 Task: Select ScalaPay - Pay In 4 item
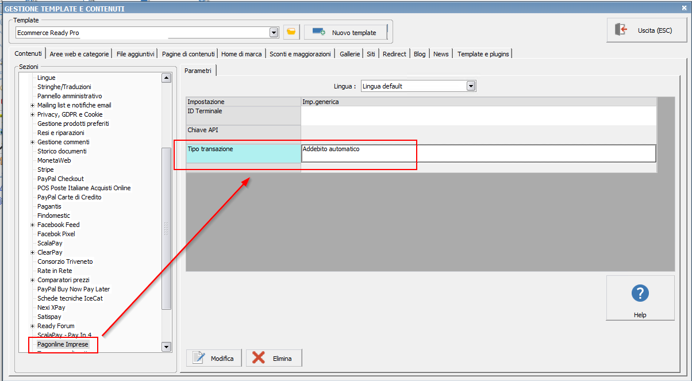tap(64, 335)
